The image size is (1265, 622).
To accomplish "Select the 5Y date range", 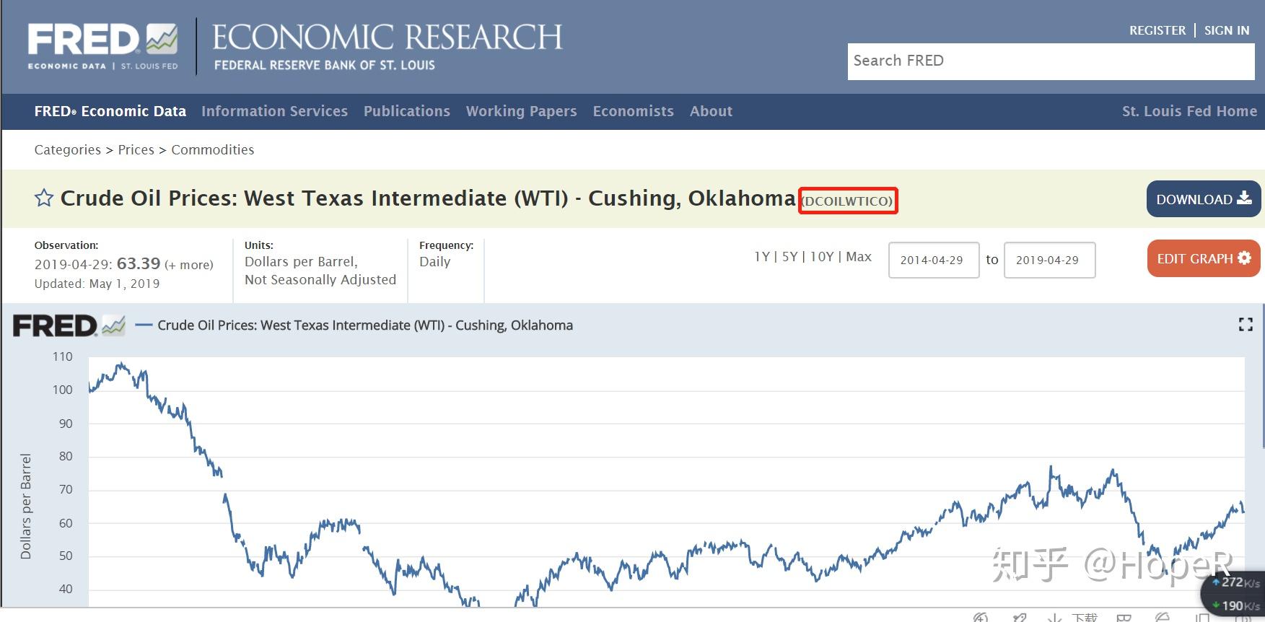I will point(790,257).
